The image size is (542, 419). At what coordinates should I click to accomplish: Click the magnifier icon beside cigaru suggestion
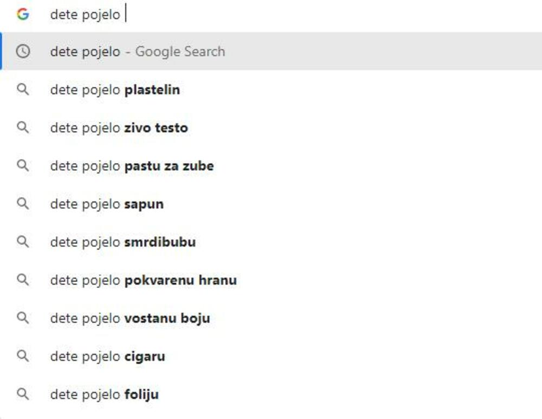[23, 356]
